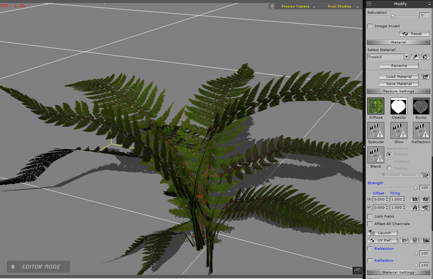Click the Reflection value field
Screen dimensions: 433x279
click(424, 265)
